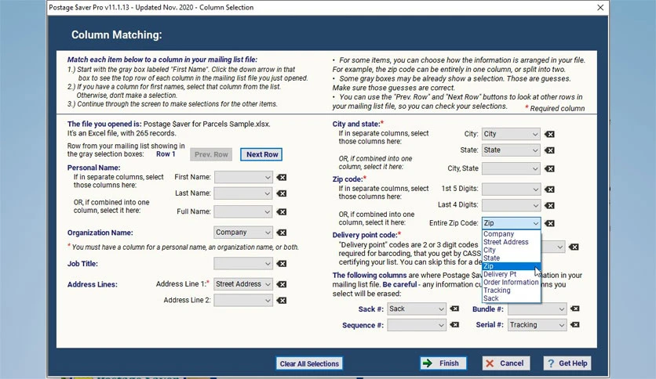Clear the Last Name selection icon
Screen dimensions: 656x379
(x=282, y=193)
